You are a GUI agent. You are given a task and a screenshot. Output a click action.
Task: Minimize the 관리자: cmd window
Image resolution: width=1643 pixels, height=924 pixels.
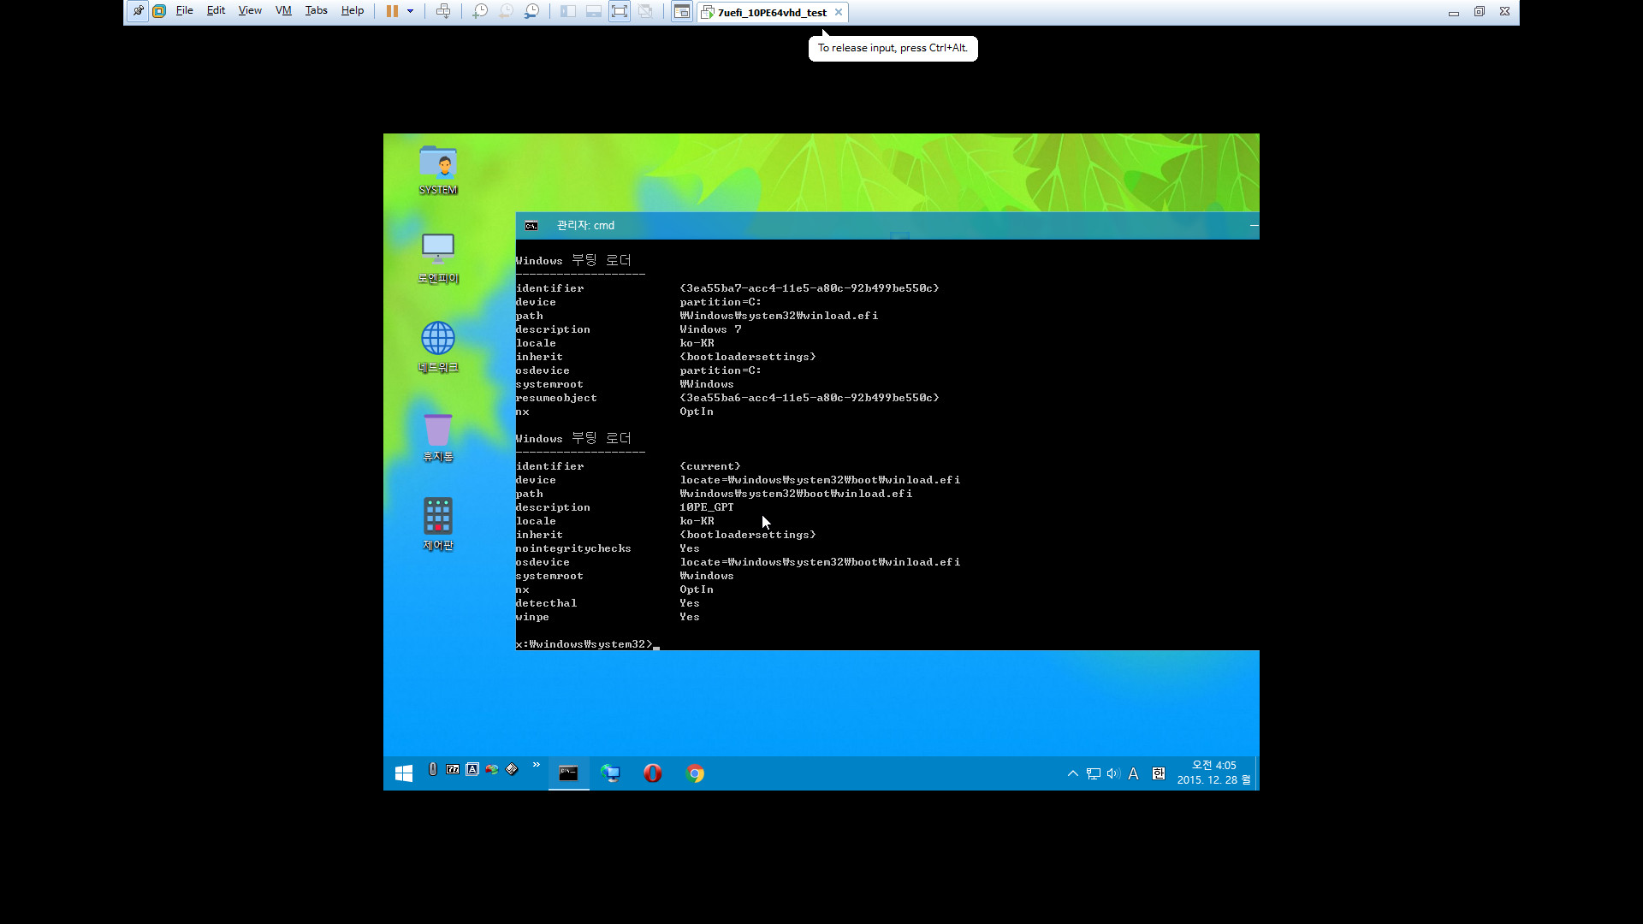[x=1254, y=226]
